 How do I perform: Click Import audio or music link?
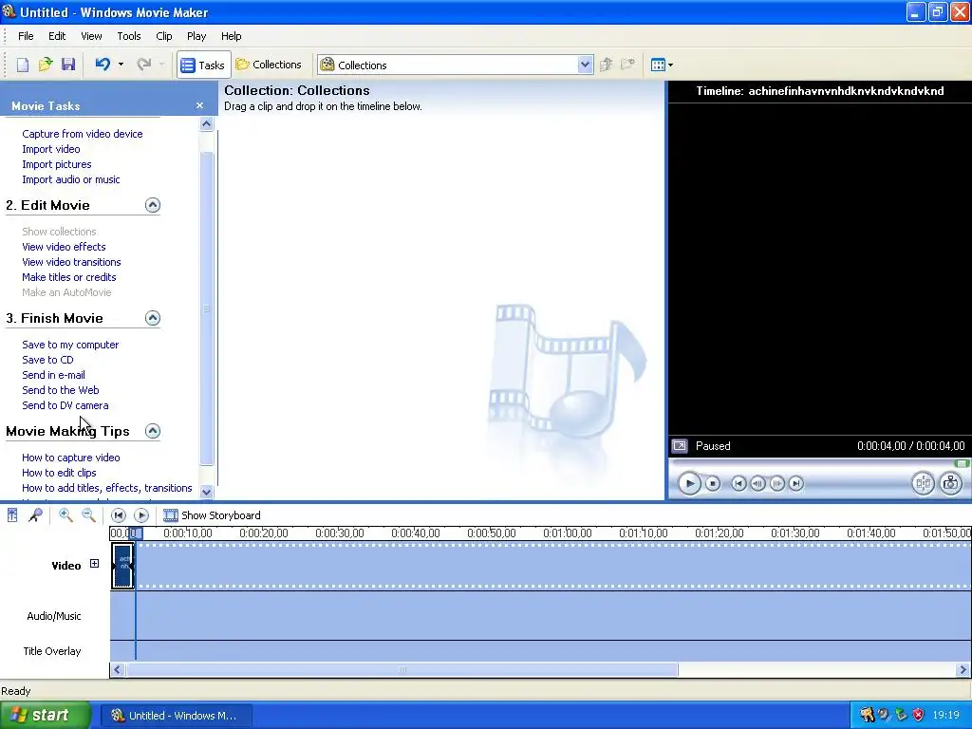coord(70,179)
